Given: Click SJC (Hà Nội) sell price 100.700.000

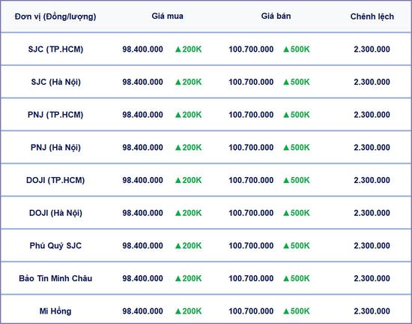Looking at the screenshot, I should pos(251,82).
